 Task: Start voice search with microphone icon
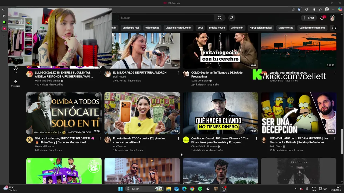click(x=232, y=18)
